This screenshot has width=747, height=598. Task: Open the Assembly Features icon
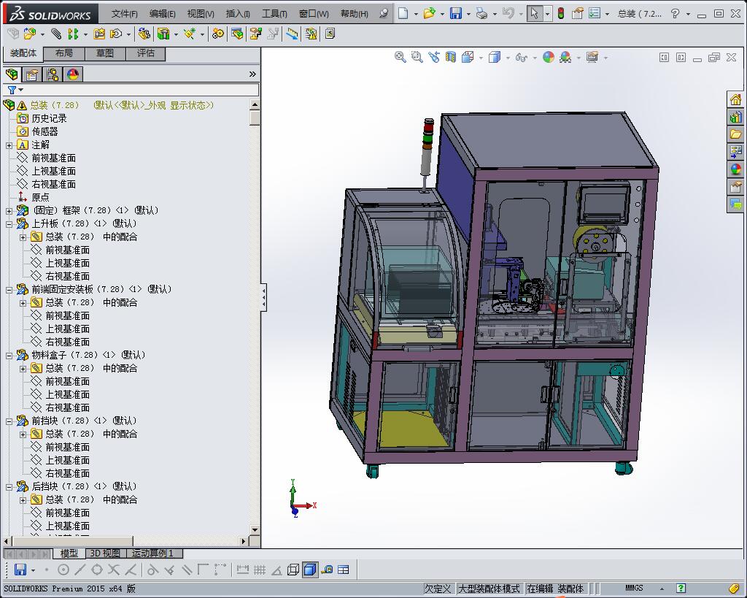click(x=163, y=34)
